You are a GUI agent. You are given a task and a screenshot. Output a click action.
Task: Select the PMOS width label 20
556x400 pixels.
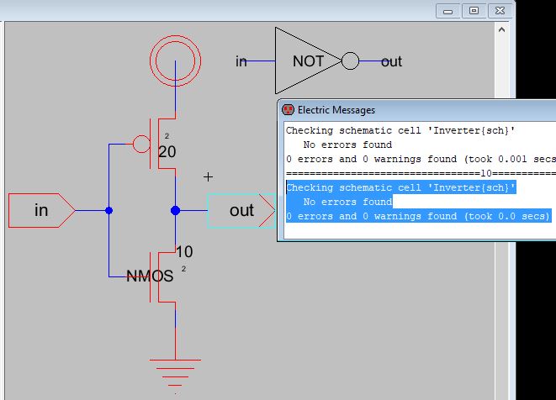pyautogui.click(x=167, y=152)
